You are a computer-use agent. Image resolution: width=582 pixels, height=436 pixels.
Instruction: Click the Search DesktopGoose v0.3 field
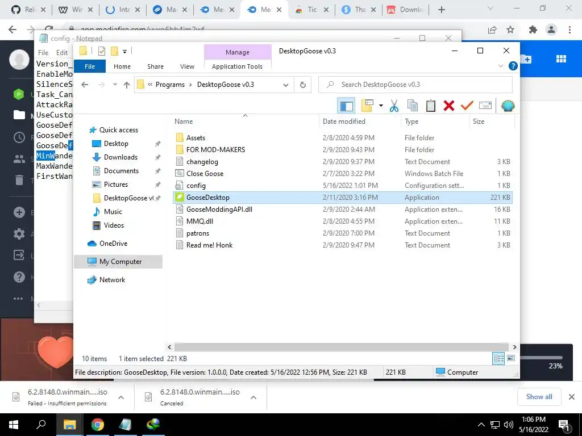tap(415, 85)
